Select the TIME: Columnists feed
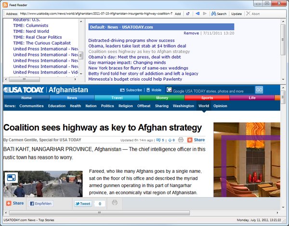This screenshot has height=226, width=289. coord(31,26)
